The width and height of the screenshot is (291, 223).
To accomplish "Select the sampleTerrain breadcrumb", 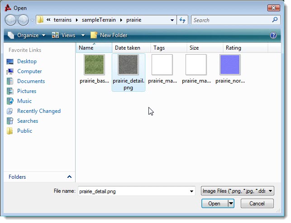I will (99, 20).
